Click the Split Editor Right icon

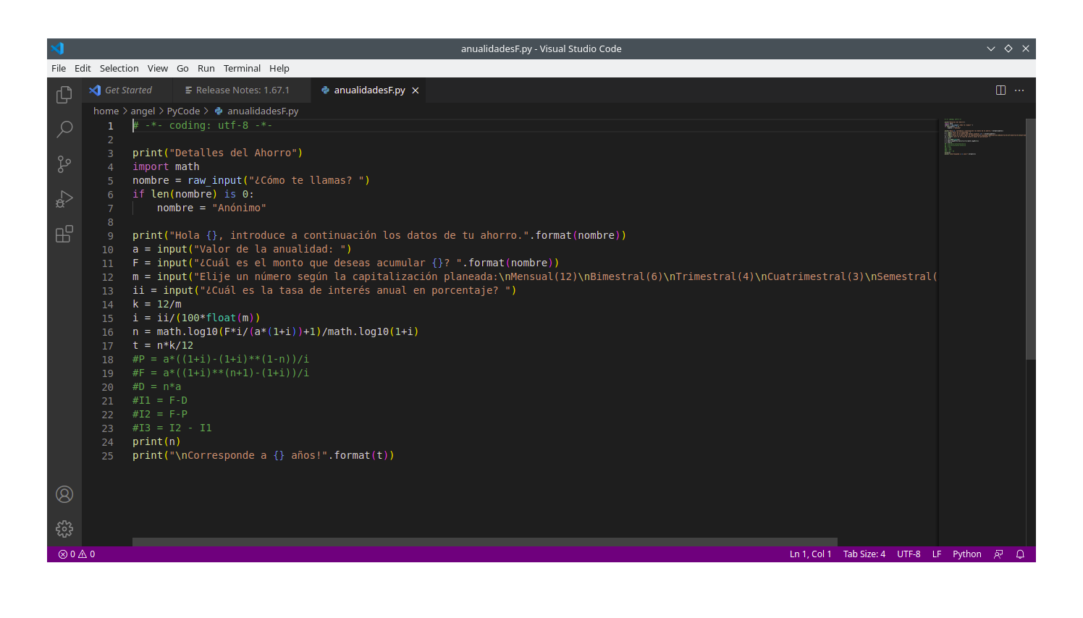click(x=1000, y=90)
